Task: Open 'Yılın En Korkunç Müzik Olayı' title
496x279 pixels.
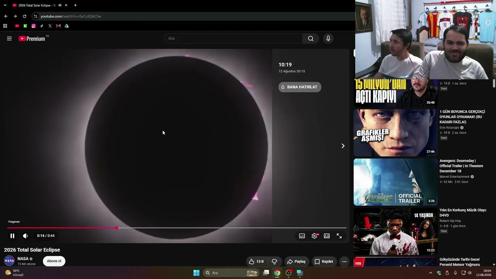Action: pyautogui.click(x=463, y=212)
